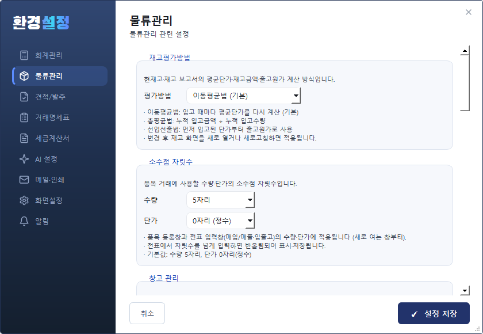The height and width of the screenshot is (334, 483).
Task: Expand the 수량 decimal places dropdown
Action: [221, 200]
